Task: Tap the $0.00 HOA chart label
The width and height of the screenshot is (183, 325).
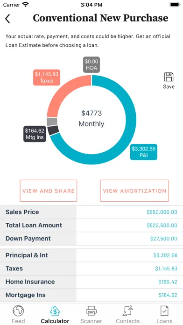Action: [91, 64]
